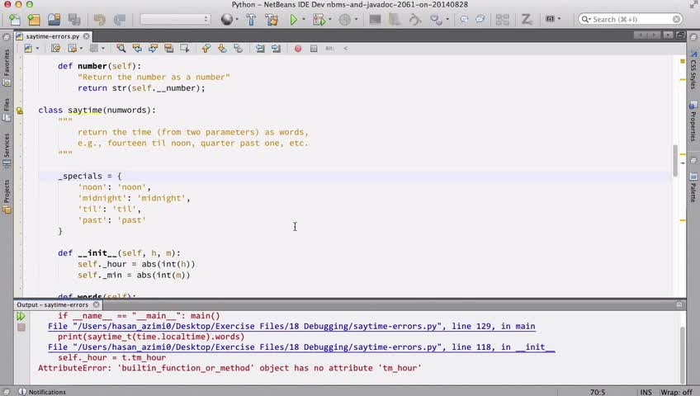The height and width of the screenshot is (396, 700).
Task: Click the Build Project hammer icon
Action: point(251,20)
